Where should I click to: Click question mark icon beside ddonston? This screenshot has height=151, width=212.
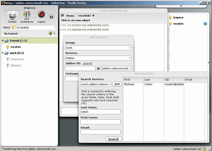(x=8, y=65)
